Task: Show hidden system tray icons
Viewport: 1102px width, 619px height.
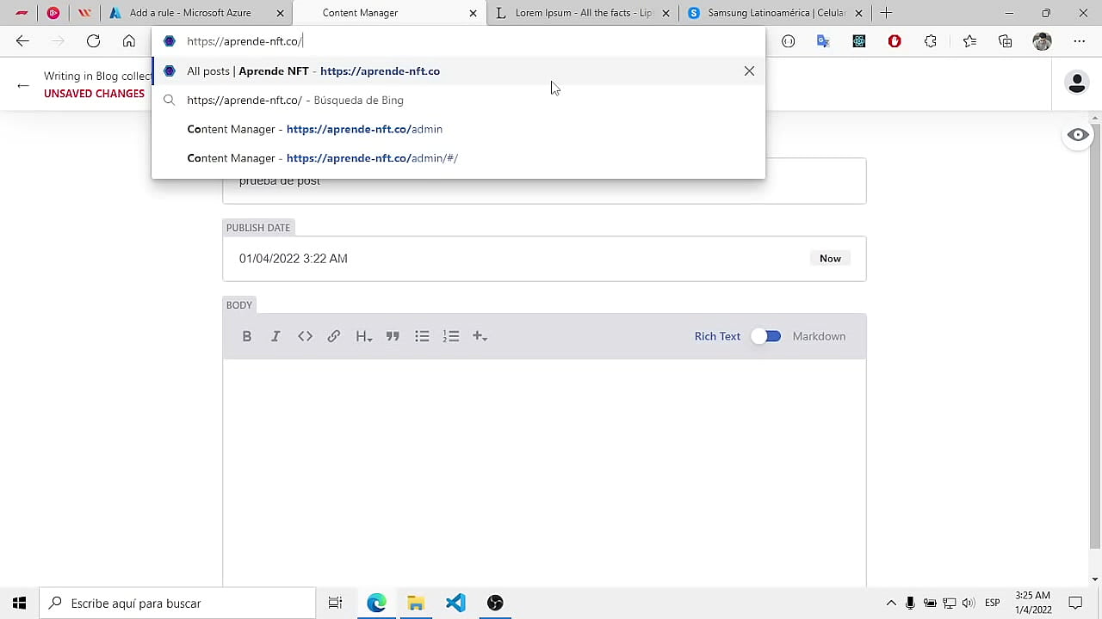Action: coord(891,604)
